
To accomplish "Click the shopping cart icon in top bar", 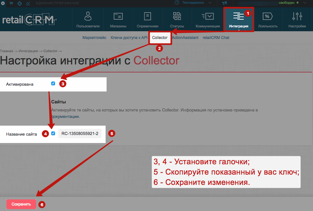I will pyautogui.click(x=11, y=3).
